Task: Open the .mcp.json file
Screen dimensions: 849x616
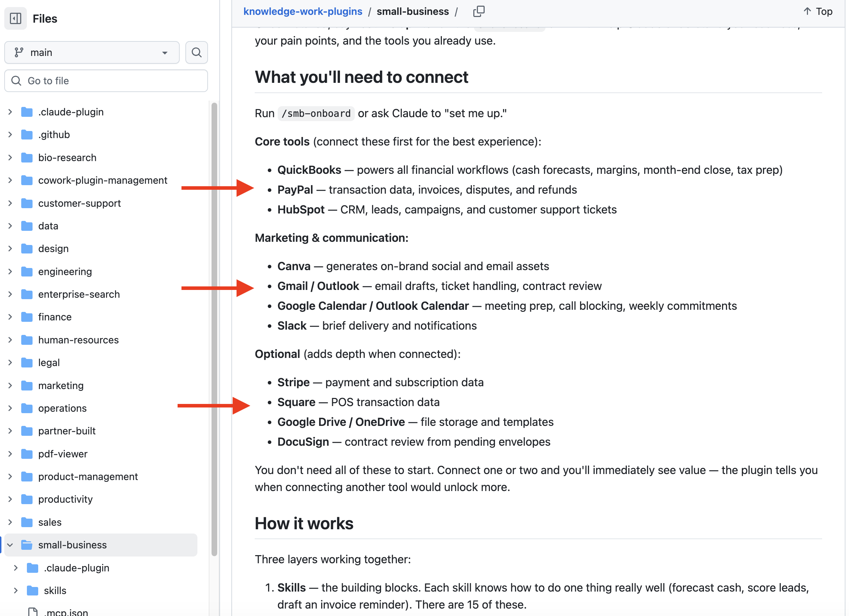Action: pos(66,612)
